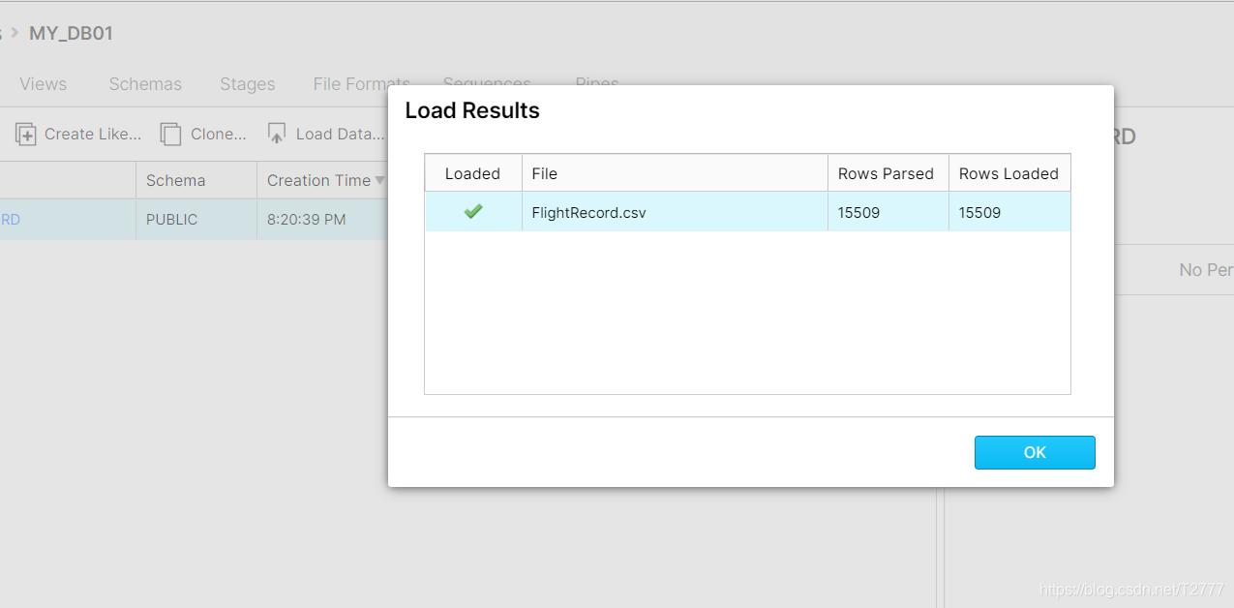Click the PUBLIC schema cell
This screenshot has width=1234, height=608.
pyautogui.click(x=196, y=220)
